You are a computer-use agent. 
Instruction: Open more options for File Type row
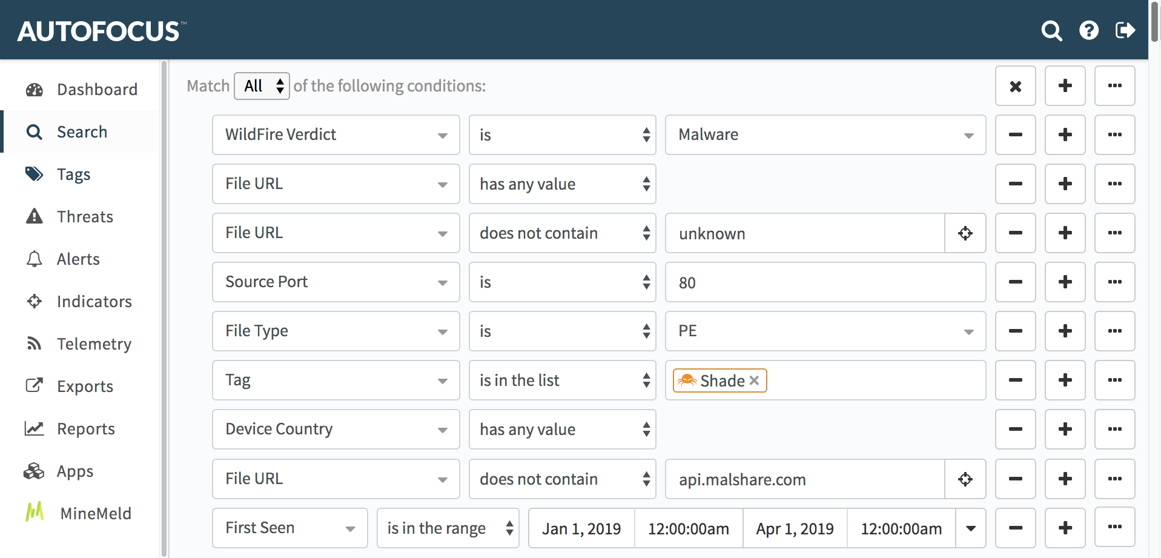[x=1114, y=331]
